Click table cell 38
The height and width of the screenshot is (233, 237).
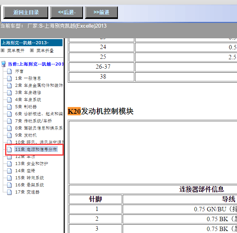point(101,77)
